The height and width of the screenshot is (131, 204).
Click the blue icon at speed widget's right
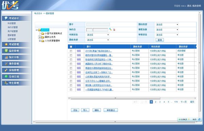click(x=199, y=119)
